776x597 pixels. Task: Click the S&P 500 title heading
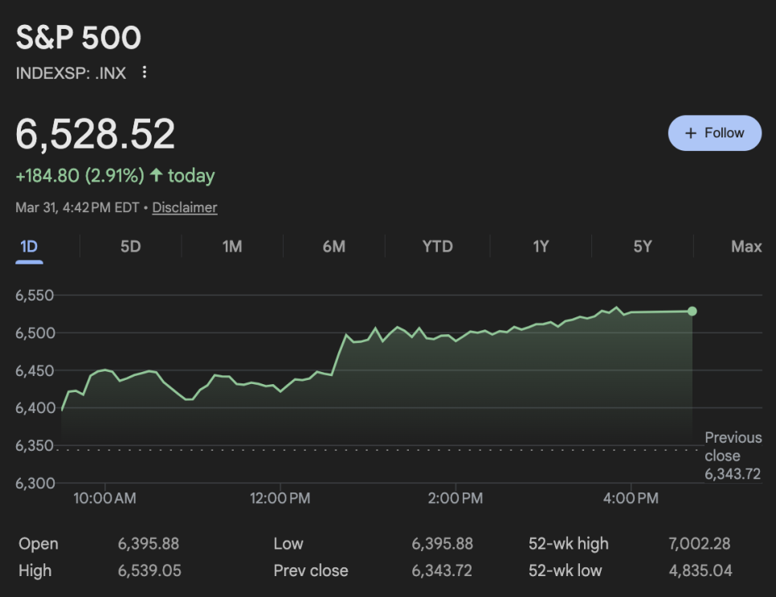tap(79, 38)
